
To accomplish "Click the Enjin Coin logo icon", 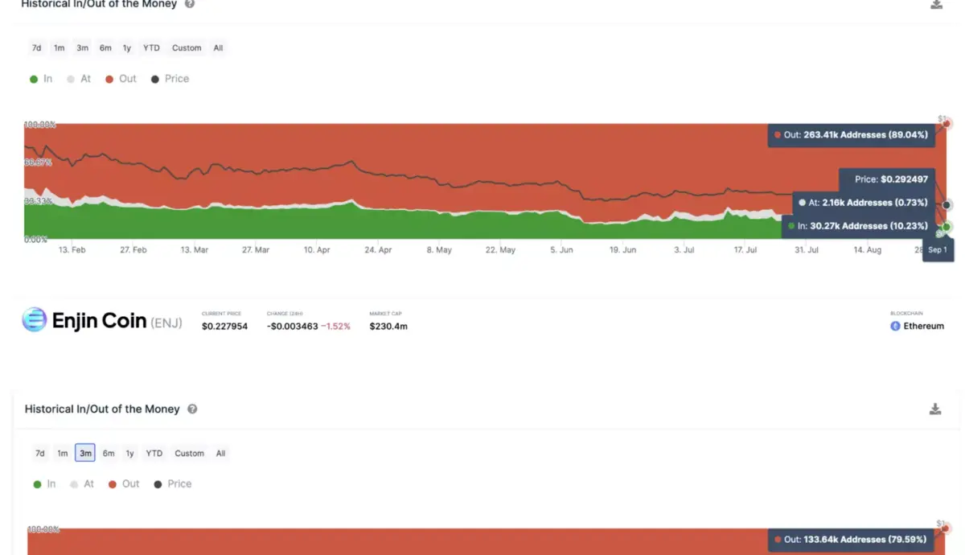I will coord(34,320).
